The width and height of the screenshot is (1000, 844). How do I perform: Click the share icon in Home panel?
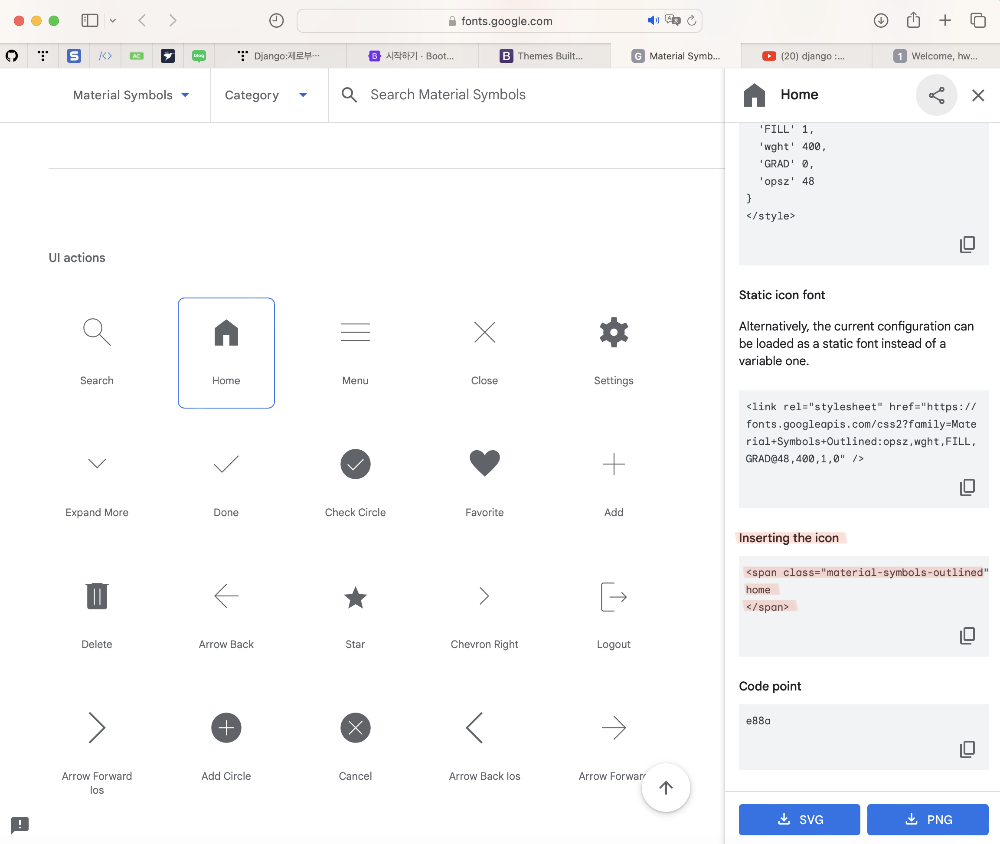[x=936, y=95]
